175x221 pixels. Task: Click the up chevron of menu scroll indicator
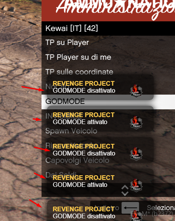coord(125,187)
